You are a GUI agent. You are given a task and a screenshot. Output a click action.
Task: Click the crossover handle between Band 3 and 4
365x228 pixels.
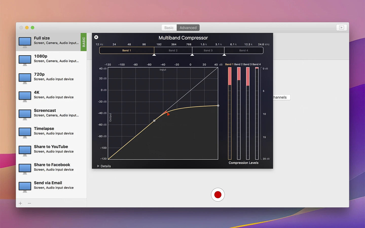(224, 54)
